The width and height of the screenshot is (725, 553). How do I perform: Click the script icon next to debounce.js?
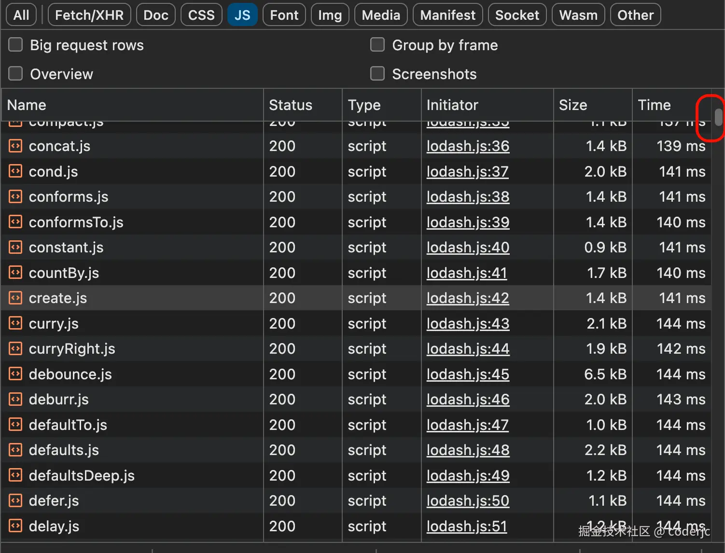click(15, 374)
